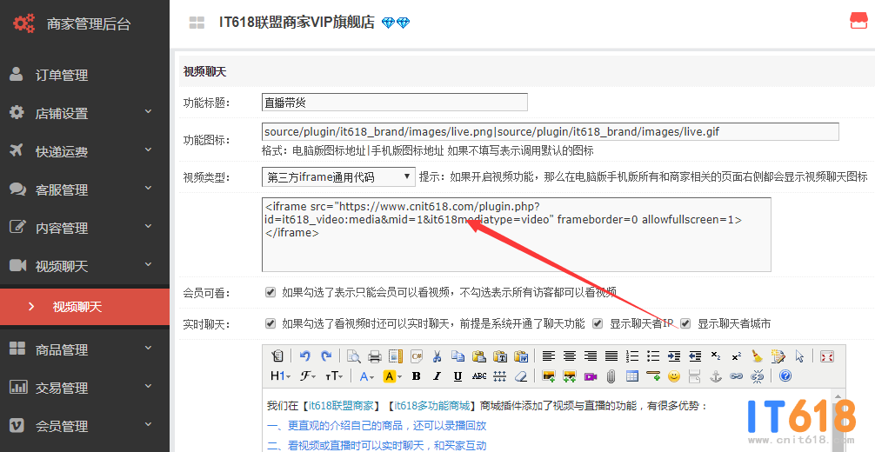This screenshot has height=452, width=875.
Task: Click the undo icon in editor toolbar
Action: 304,356
